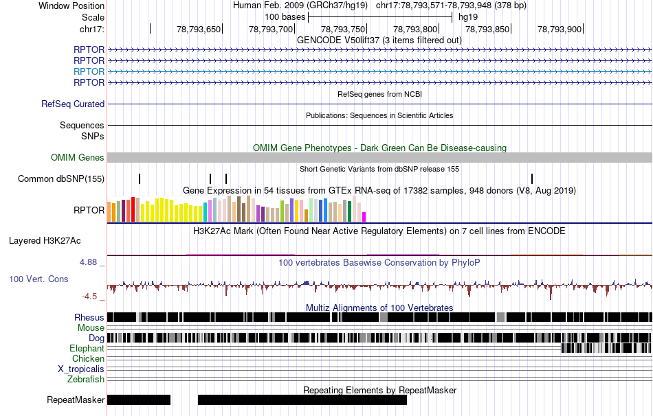Select the Scale track label
Image resolution: width=653 pixels, height=416 pixels.
point(93,17)
